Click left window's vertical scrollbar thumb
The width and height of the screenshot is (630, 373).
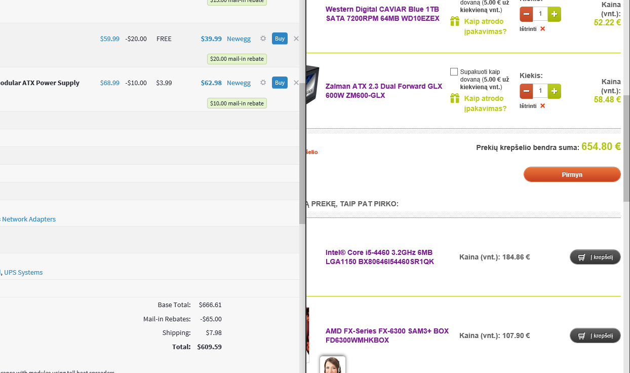click(302, 154)
